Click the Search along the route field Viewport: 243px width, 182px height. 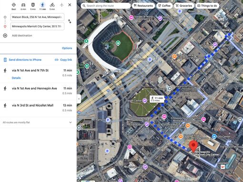(105, 6)
